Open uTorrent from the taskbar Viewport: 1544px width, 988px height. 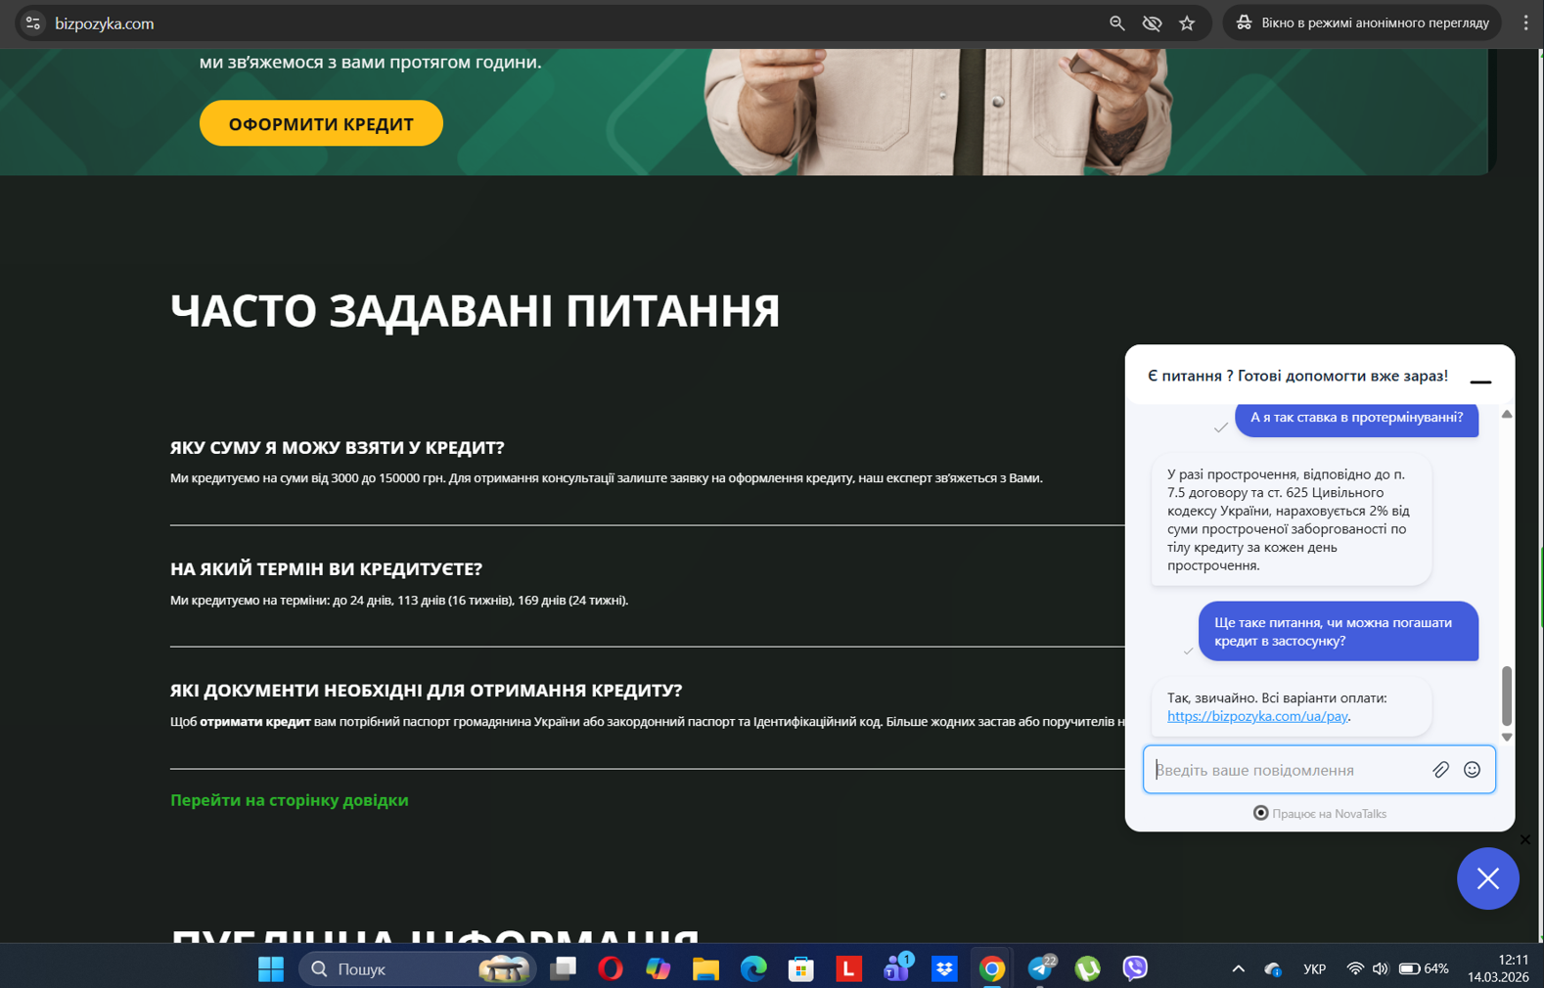point(1087,968)
